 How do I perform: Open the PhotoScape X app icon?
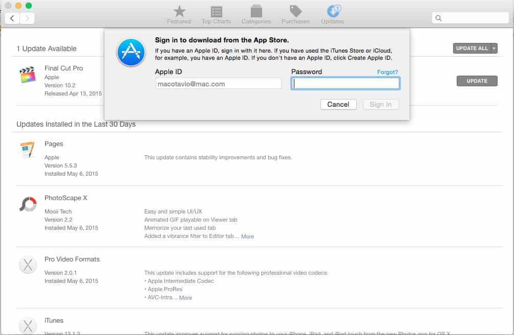coord(28,204)
